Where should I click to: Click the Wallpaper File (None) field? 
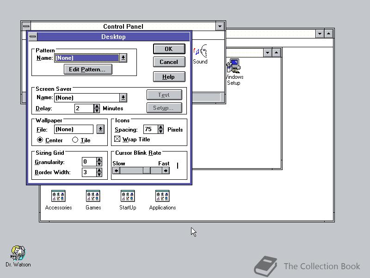(74, 129)
